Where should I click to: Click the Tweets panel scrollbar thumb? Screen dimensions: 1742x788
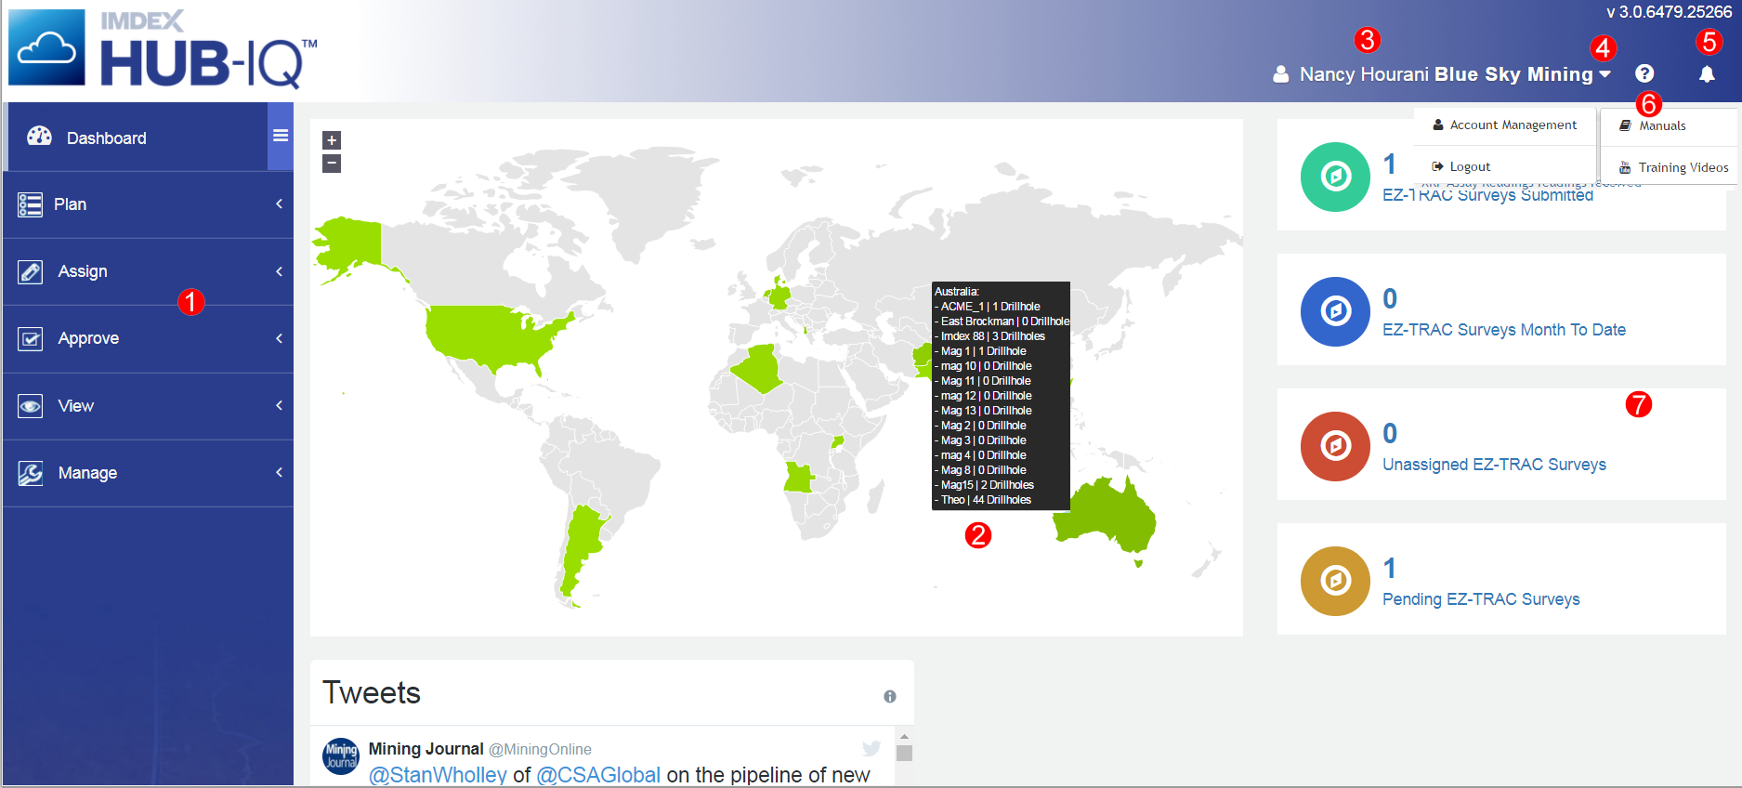pyautogui.click(x=904, y=753)
